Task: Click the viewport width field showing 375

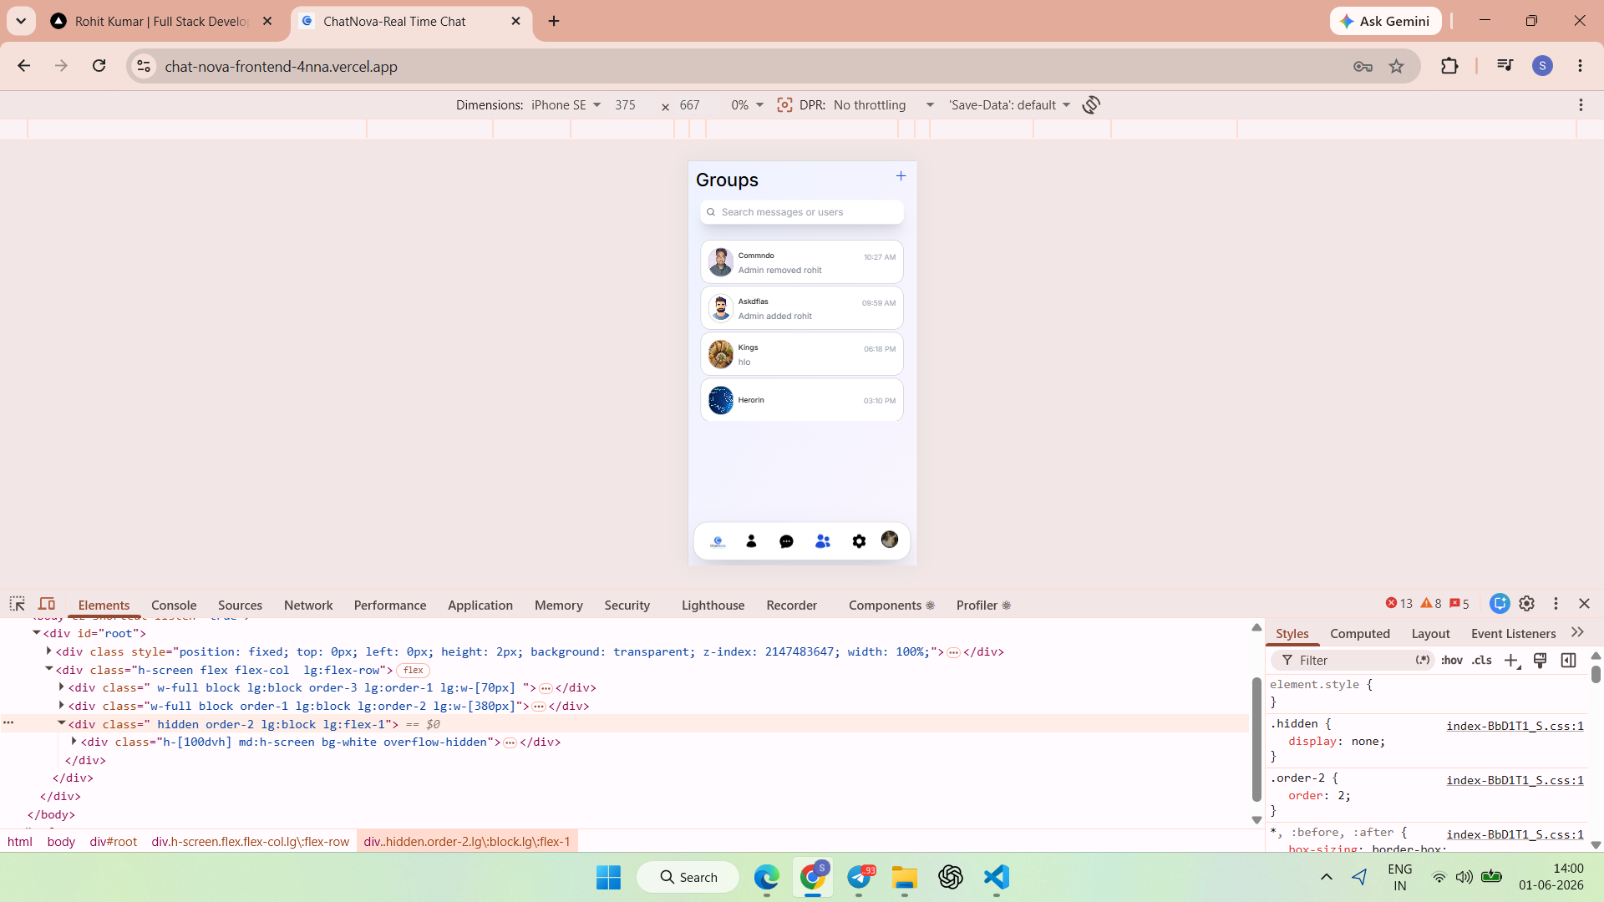Action: 626,104
